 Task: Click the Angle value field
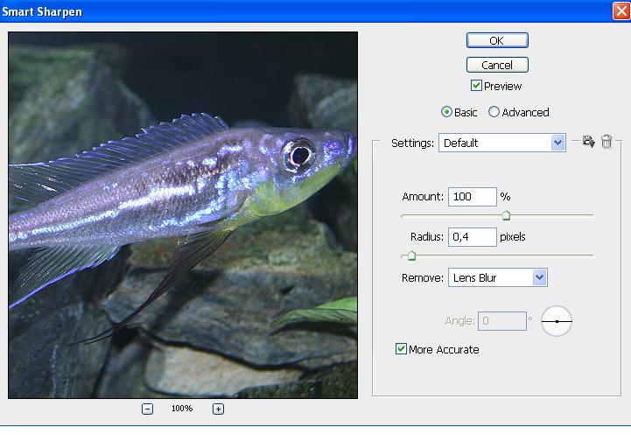point(501,321)
